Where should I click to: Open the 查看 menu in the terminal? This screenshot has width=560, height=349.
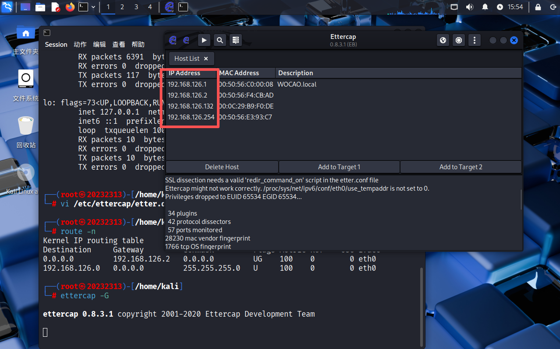(119, 44)
